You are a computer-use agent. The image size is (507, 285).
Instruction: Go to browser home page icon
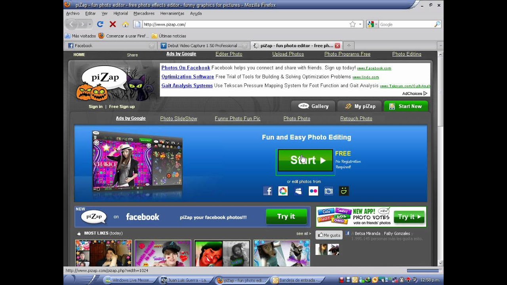tap(125, 25)
